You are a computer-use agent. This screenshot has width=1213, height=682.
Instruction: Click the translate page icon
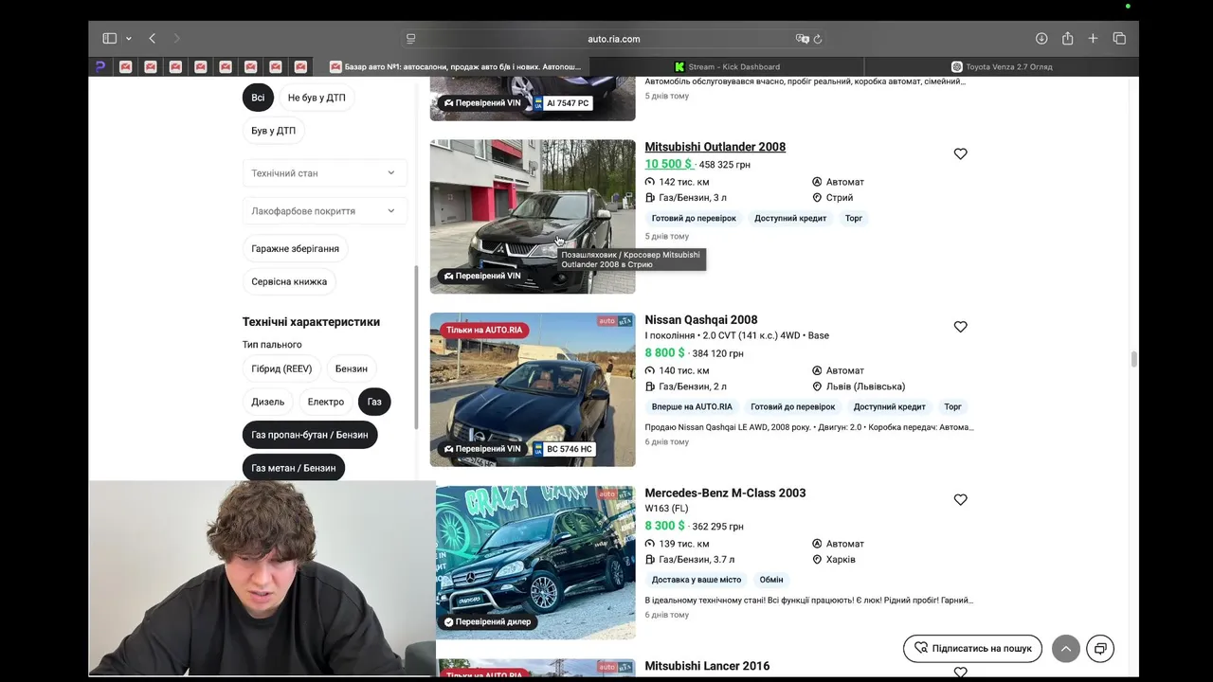[803, 39]
